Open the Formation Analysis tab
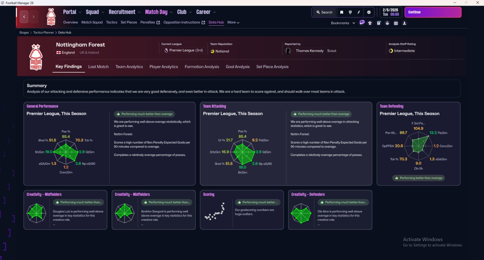This screenshot has width=484, height=260. click(202, 67)
